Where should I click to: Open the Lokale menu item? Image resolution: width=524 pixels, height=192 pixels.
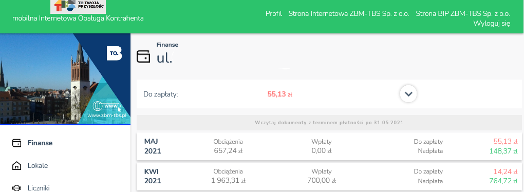point(38,166)
